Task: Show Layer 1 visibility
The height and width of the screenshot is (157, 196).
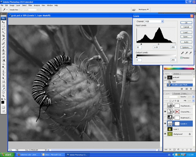Action: click(x=165, y=129)
